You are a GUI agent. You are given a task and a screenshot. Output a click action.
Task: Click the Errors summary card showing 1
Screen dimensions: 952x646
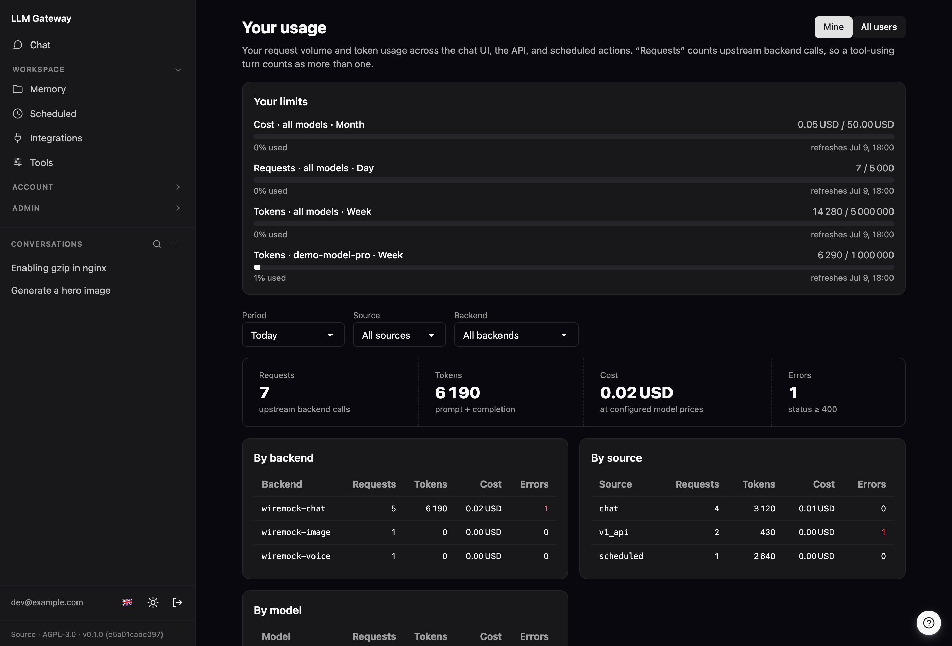(x=838, y=392)
